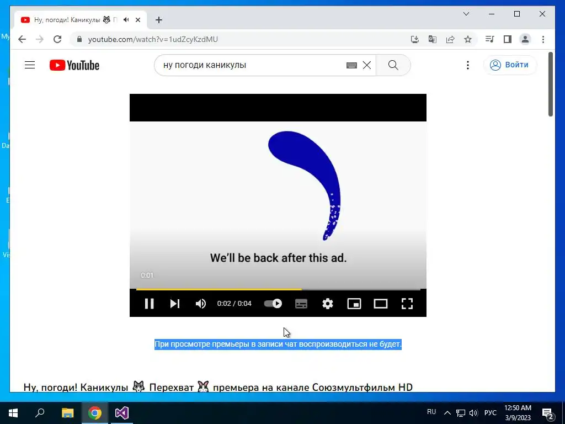
Task: Open Chrome profile avatar
Action: click(x=525, y=39)
